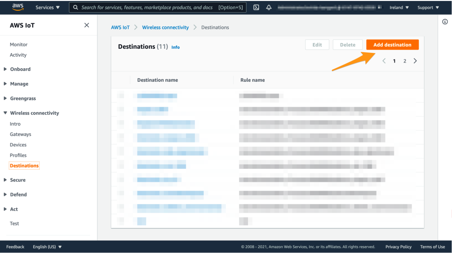Select page 1 in pagination
Image resolution: width=452 pixels, height=253 pixels.
pyautogui.click(x=394, y=61)
